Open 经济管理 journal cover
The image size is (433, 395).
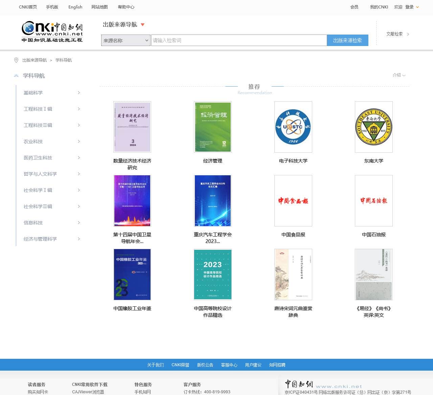tap(213, 127)
